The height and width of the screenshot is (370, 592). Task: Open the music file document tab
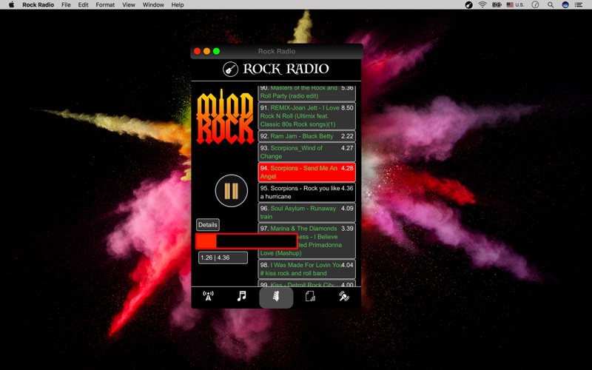coord(310,297)
